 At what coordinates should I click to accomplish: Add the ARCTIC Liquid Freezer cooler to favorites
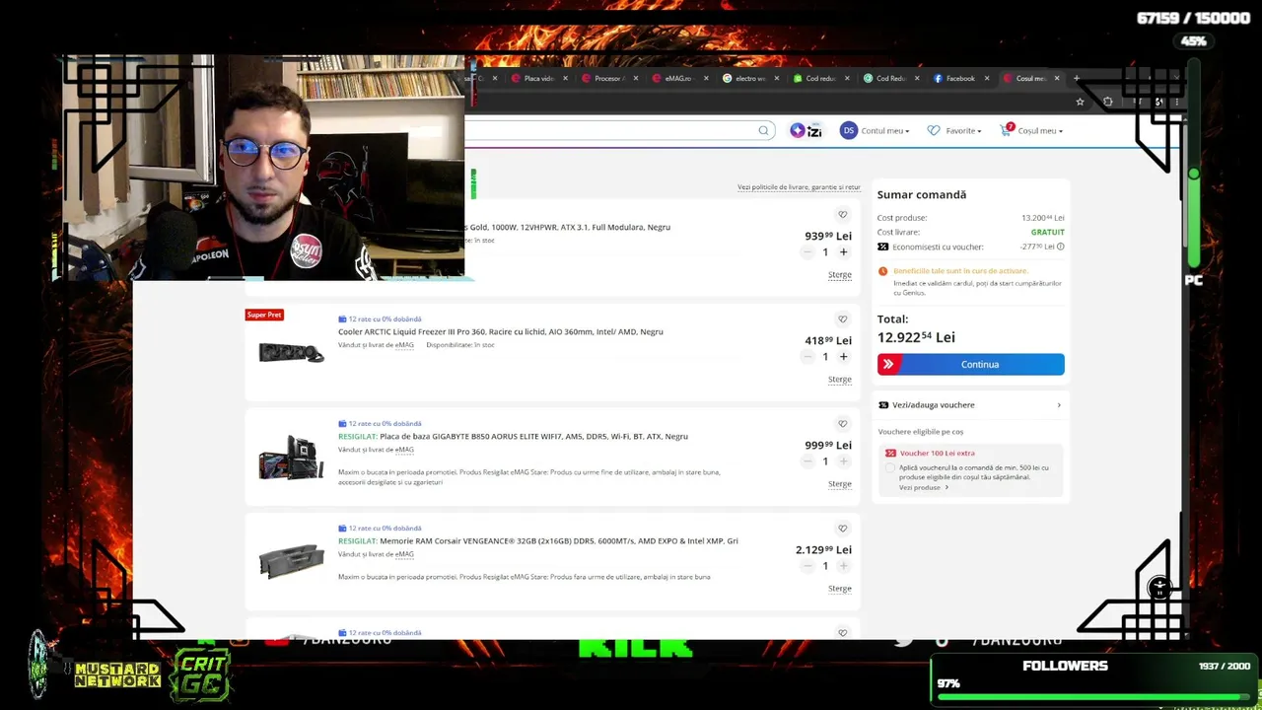click(x=842, y=319)
